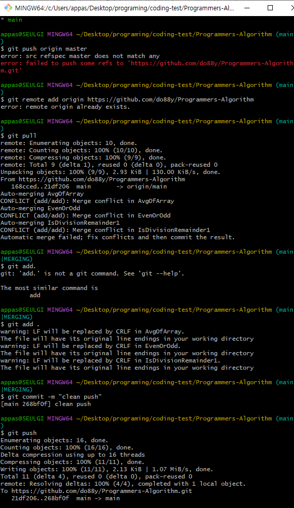Click 'Enumerating objects: 16, done.' line

click(x=54, y=440)
